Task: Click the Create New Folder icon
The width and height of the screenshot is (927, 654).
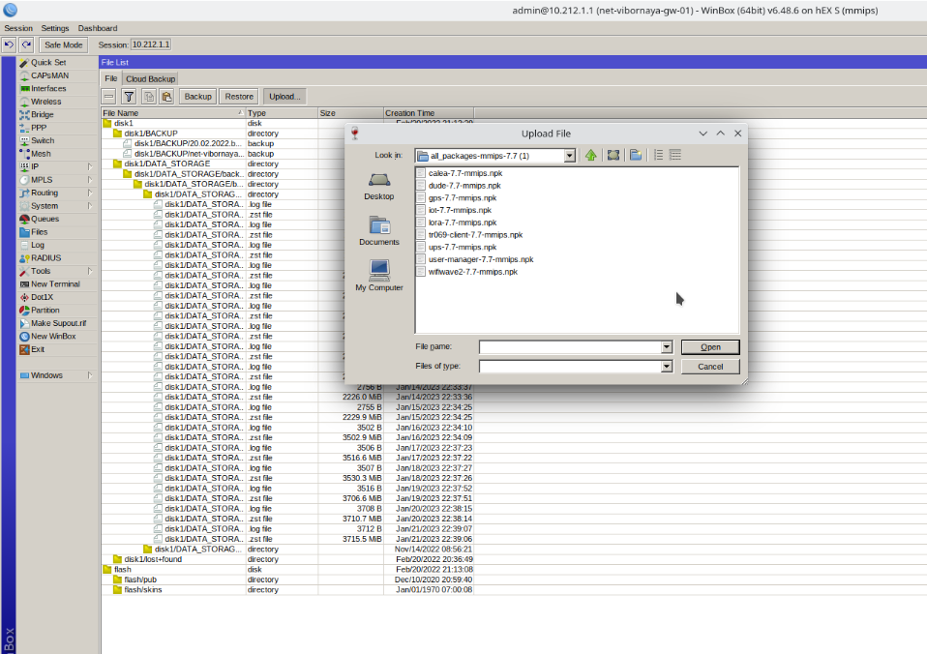Action: (636, 155)
